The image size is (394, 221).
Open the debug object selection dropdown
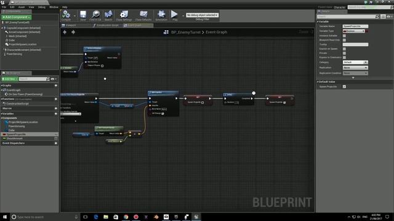(203, 15)
